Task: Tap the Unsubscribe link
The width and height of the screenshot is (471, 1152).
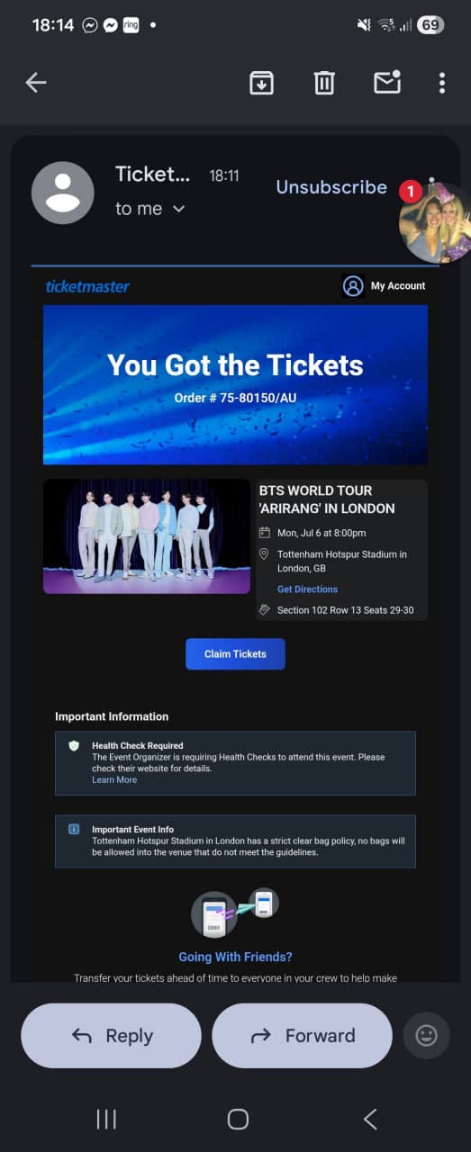Action: point(331,187)
